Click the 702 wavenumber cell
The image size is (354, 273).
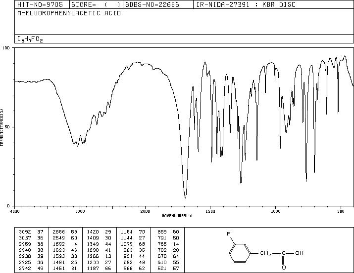coord(162,250)
